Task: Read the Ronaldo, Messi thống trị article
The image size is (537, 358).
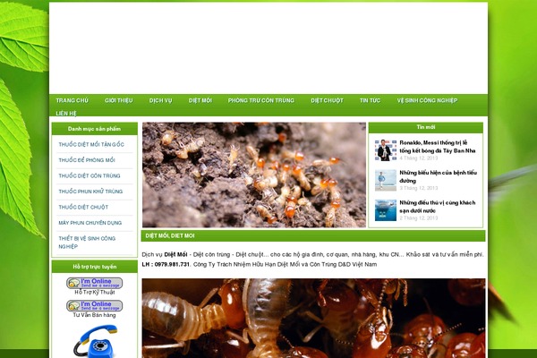Action: pos(438,147)
